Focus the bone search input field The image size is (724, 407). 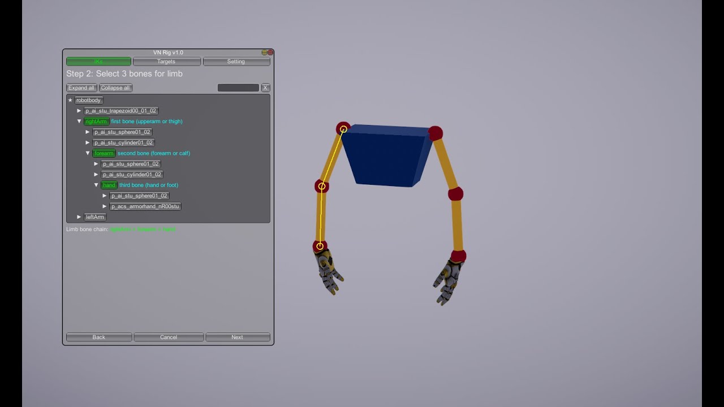pos(238,88)
